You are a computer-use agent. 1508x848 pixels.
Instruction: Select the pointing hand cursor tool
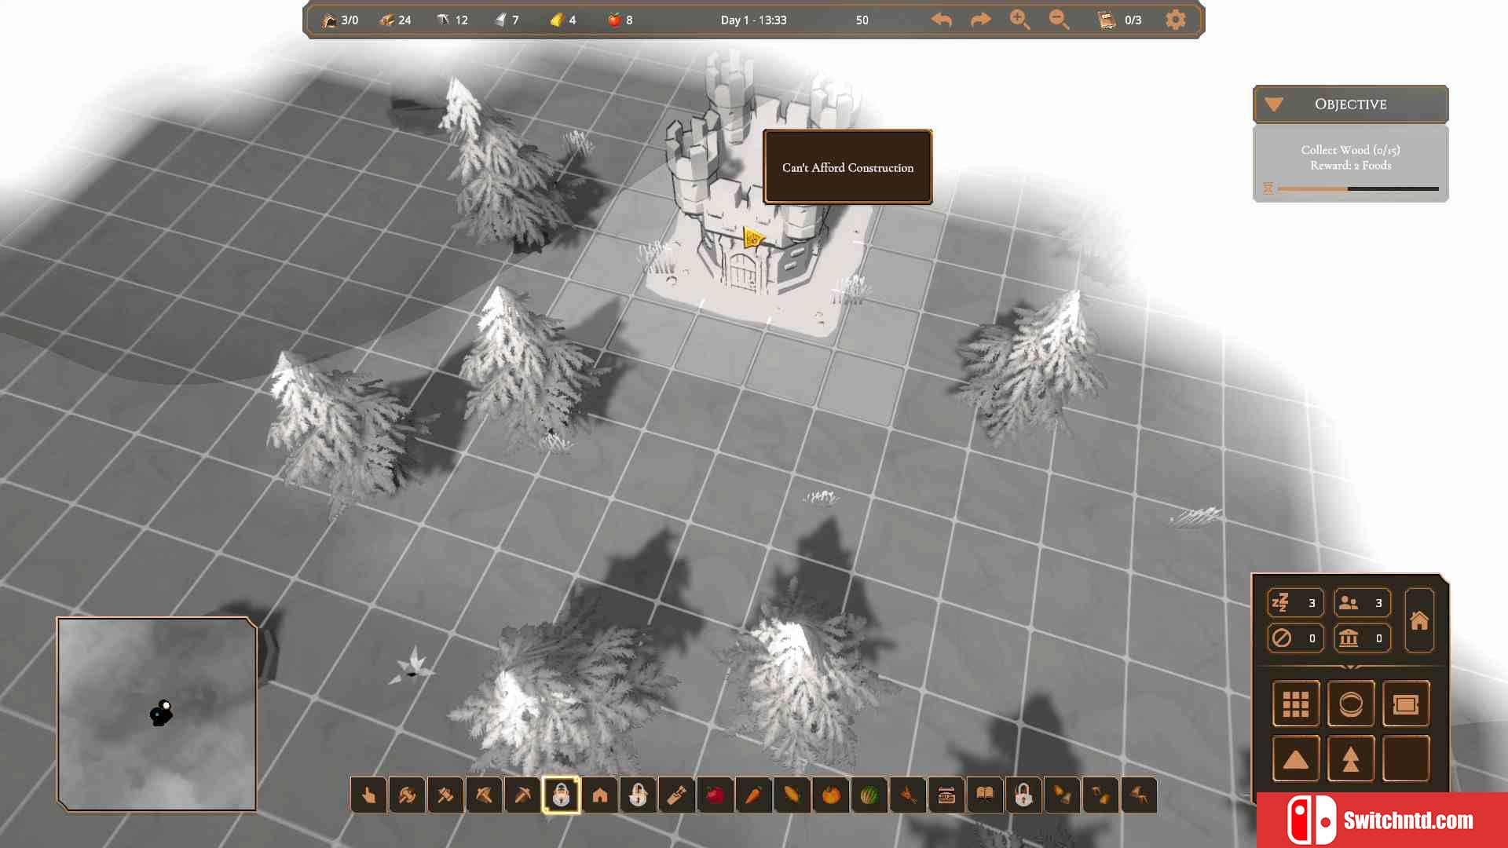point(368,795)
